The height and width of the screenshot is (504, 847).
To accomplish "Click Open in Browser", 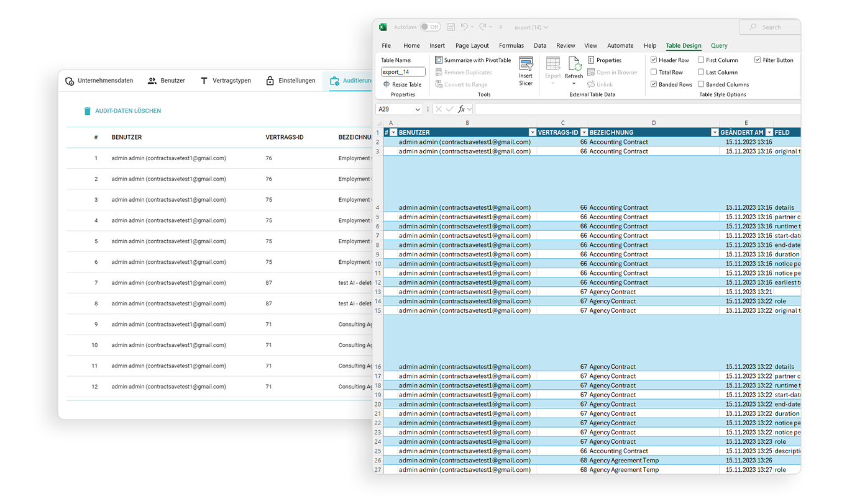I will coord(612,73).
